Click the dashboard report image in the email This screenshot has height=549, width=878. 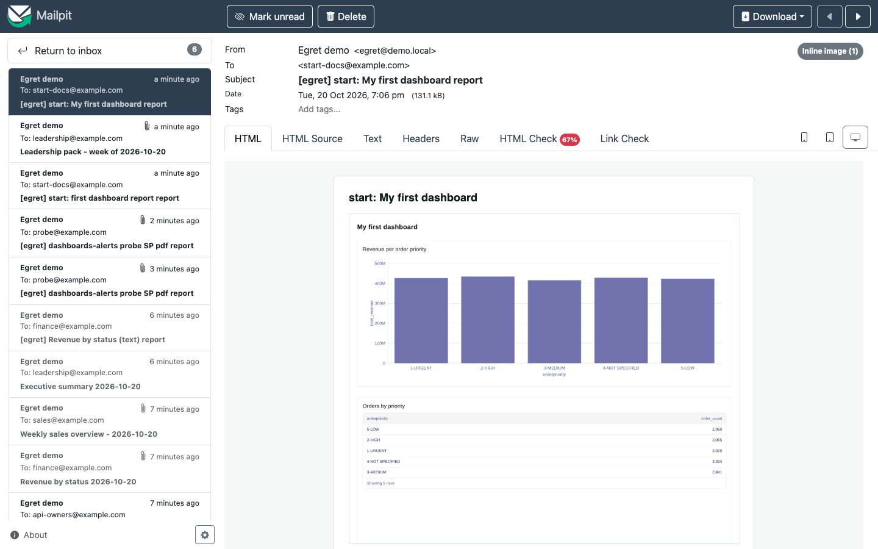(x=544, y=379)
